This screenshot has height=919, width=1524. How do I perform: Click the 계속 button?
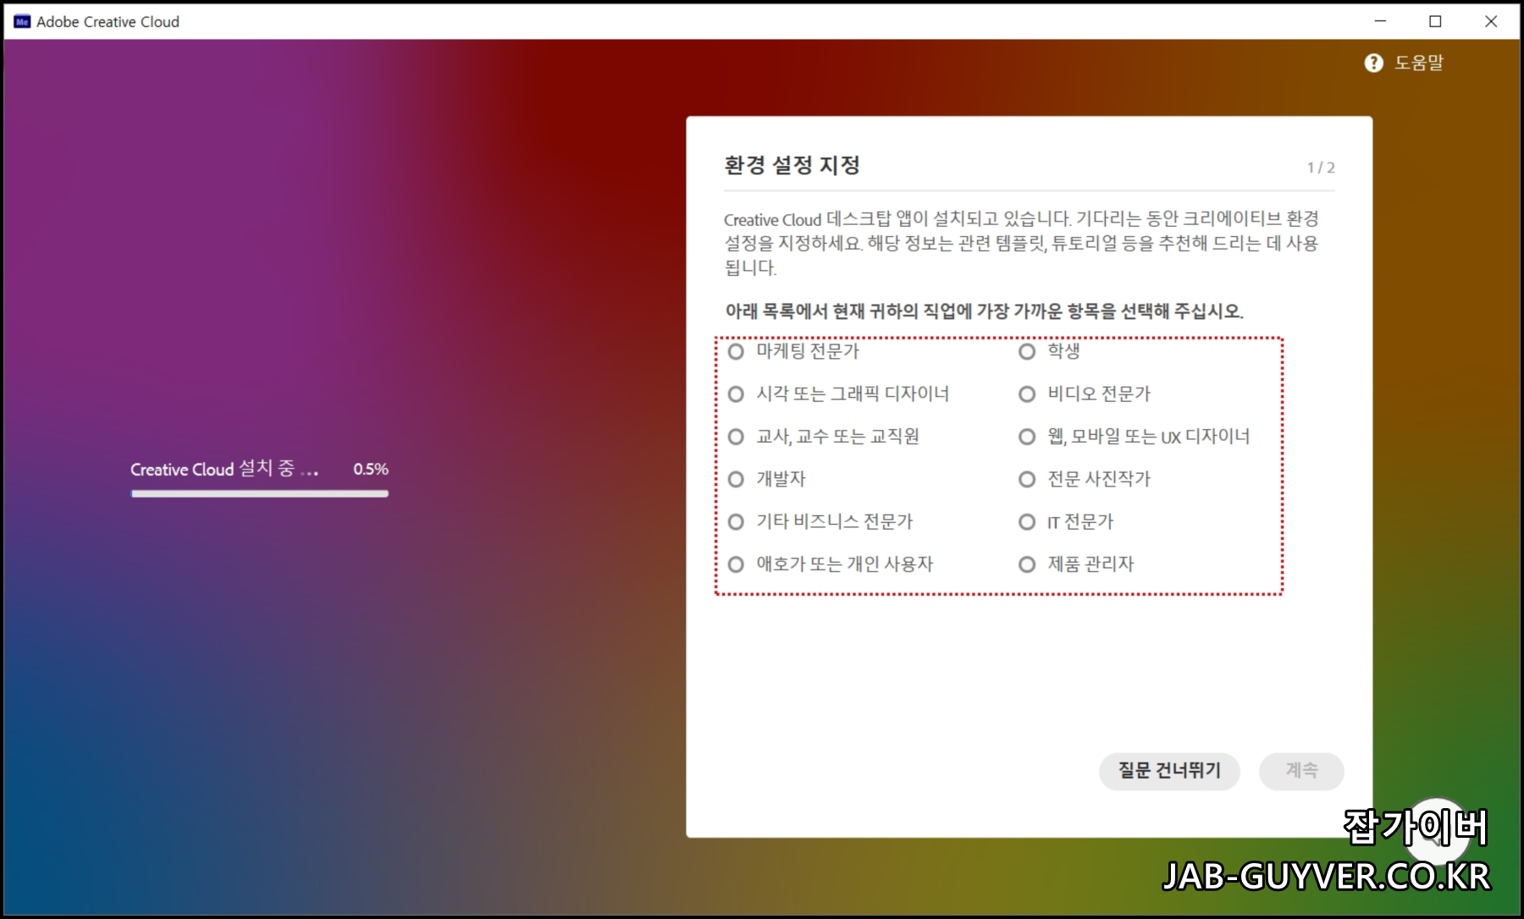[1301, 771]
